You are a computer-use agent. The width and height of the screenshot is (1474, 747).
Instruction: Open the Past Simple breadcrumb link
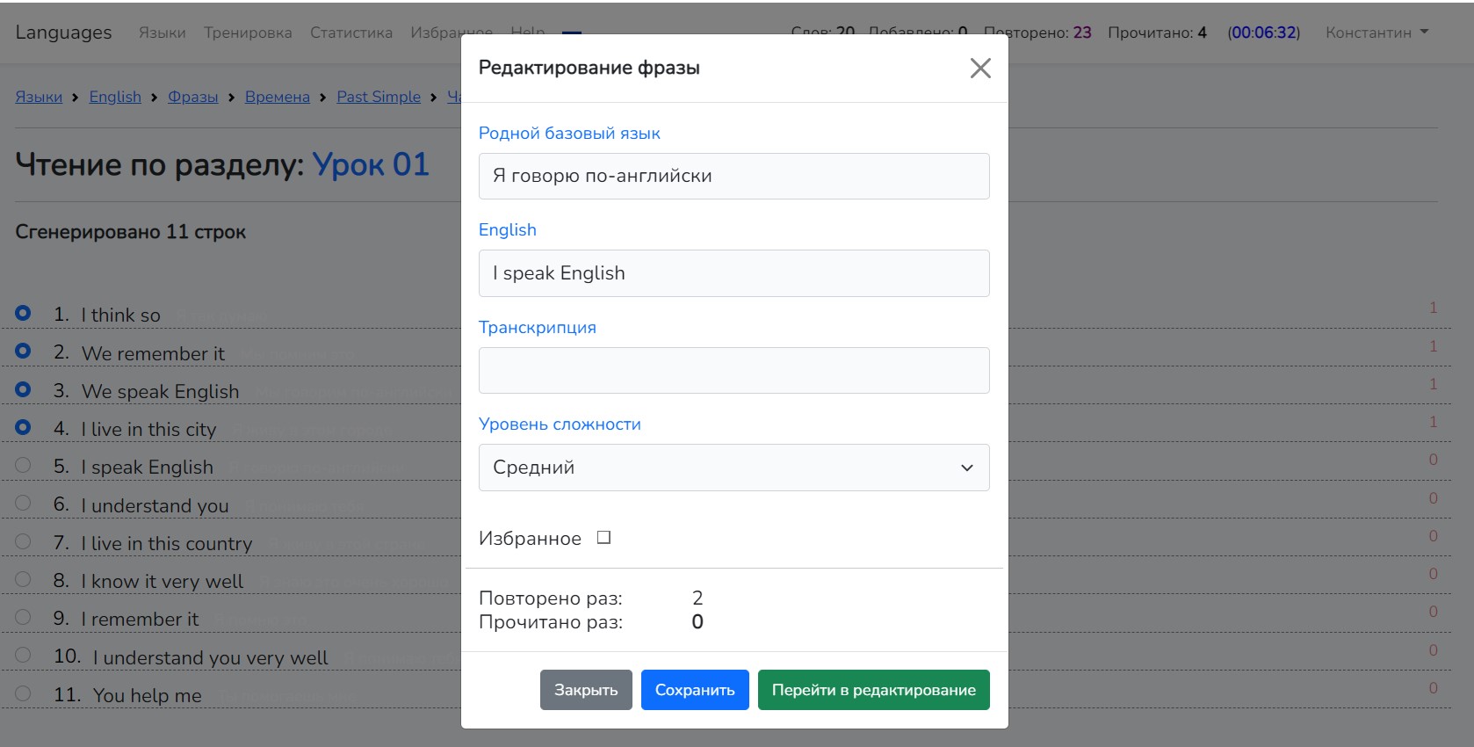(x=379, y=97)
